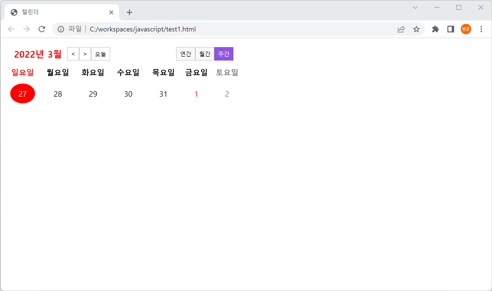Viewport: 492px width, 291px height.
Task: Select the gray date 2 on Saturday
Action: pyautogui.click(x=227, y=94)
